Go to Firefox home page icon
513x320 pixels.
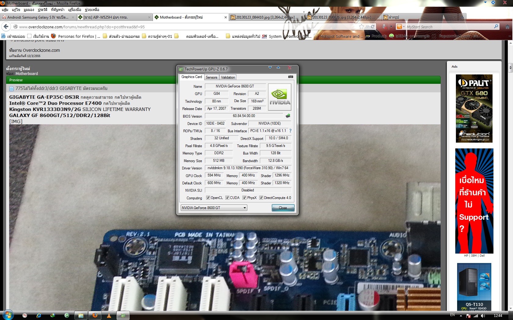[x=507, y=27]
